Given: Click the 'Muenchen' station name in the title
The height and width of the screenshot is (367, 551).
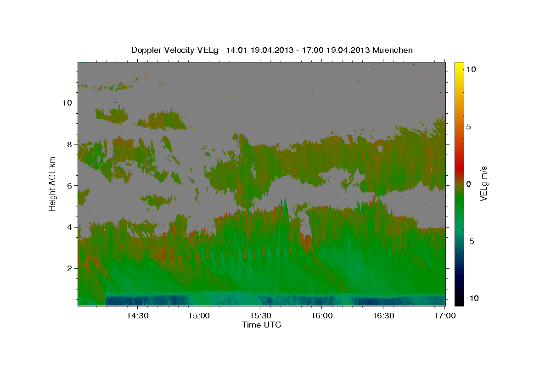Looking at the screenshot, I should [x=393, y=50].
